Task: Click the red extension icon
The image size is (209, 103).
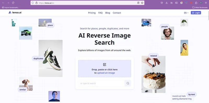Action: 191,3
